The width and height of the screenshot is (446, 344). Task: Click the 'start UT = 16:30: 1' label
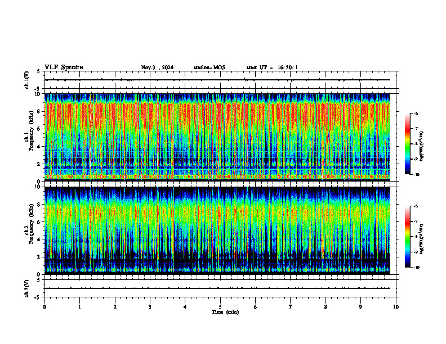[272, 67]
